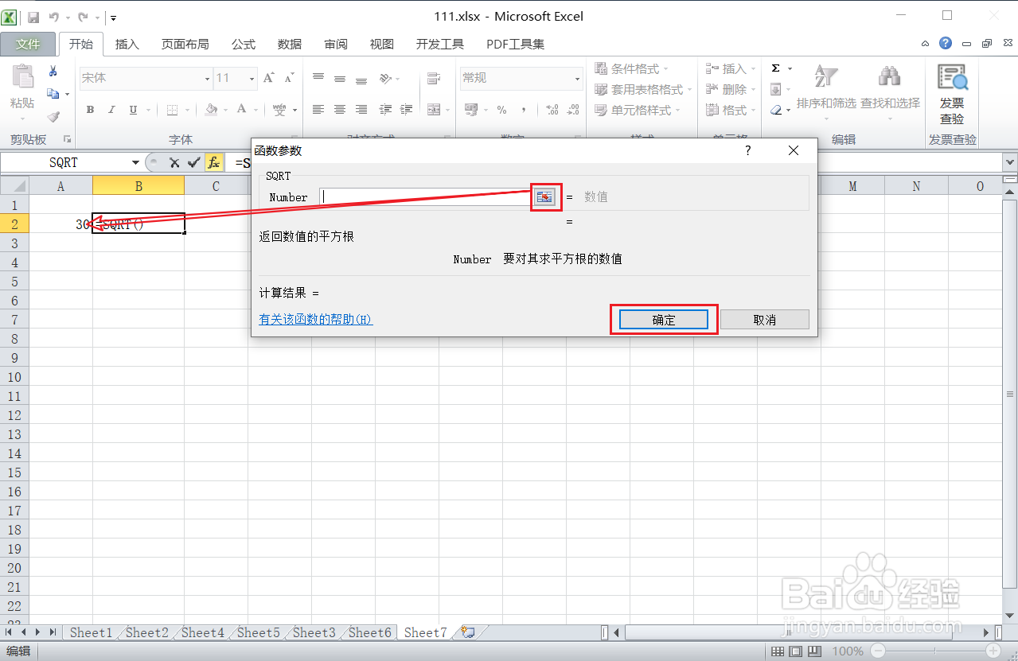Open the number format 常规 dropdown

578,78
